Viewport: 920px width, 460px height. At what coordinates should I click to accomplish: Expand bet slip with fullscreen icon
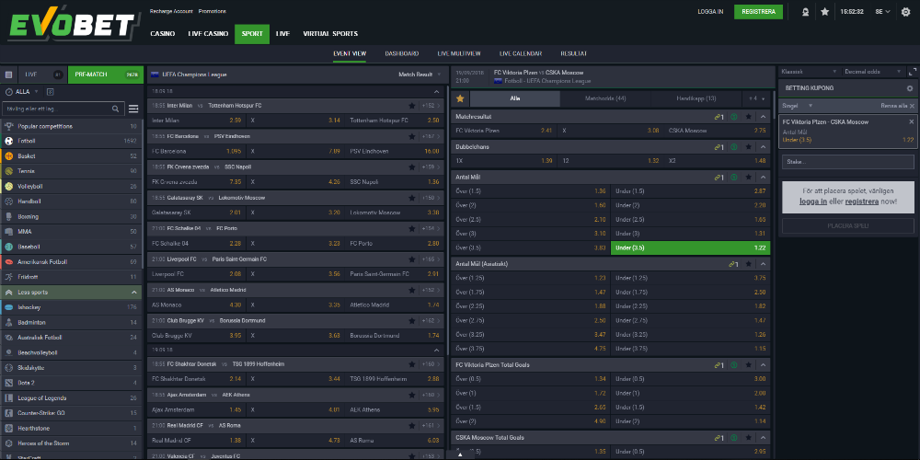coord(913,72)
